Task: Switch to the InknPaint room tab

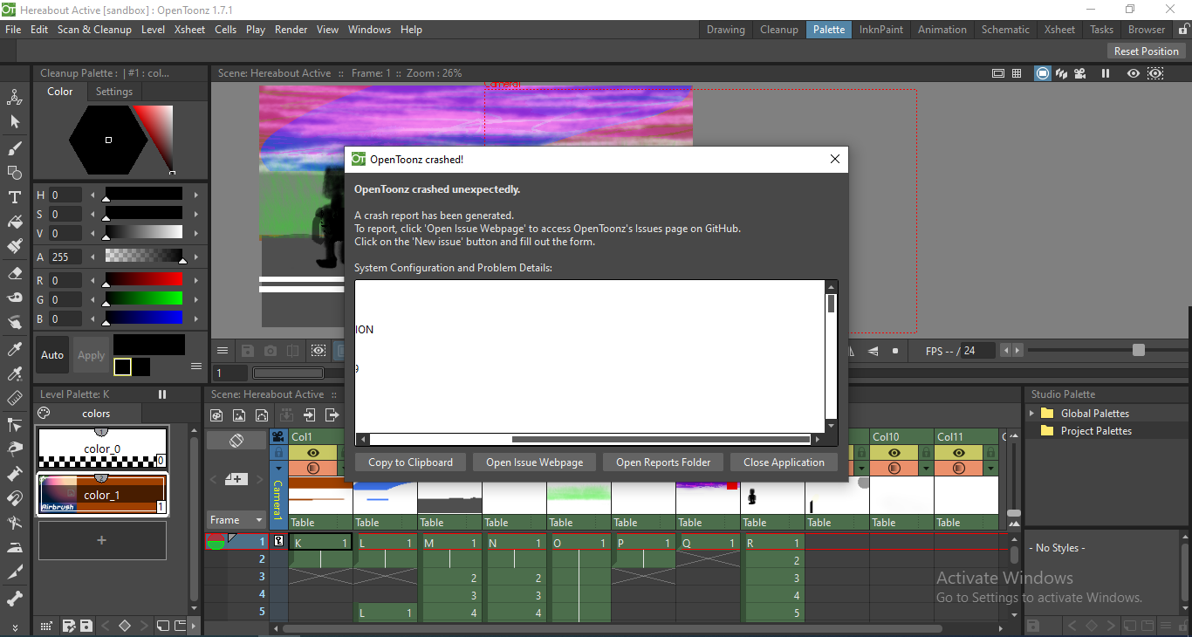Action: 881,29
